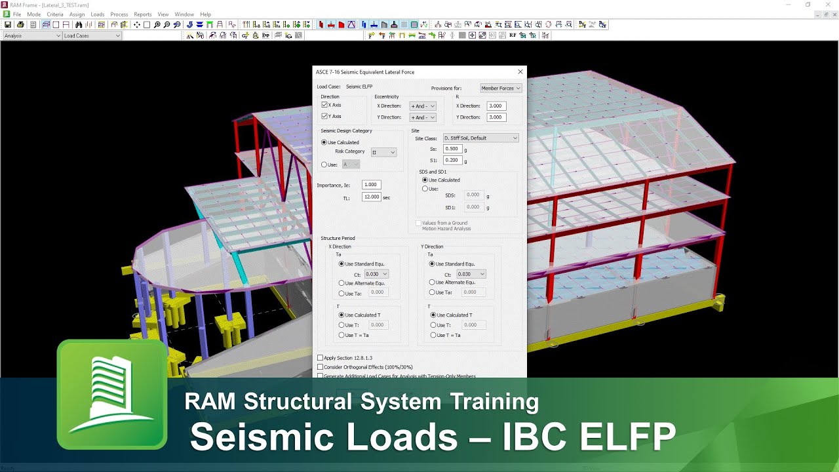Select Y Direction Use Calculated T radio
This screenshot has height=472, width=839.
[433, 315]
